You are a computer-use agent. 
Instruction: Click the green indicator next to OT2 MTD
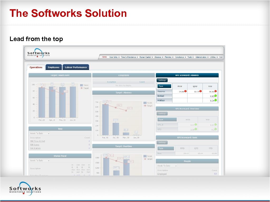[196, 129]
